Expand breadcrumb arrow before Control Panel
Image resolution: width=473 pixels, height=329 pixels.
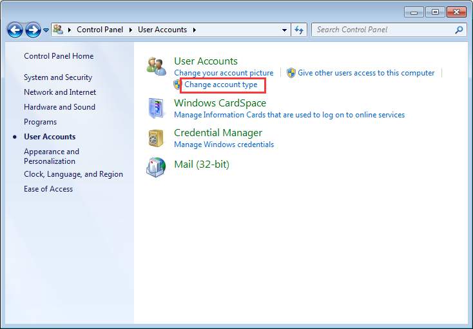70,30
